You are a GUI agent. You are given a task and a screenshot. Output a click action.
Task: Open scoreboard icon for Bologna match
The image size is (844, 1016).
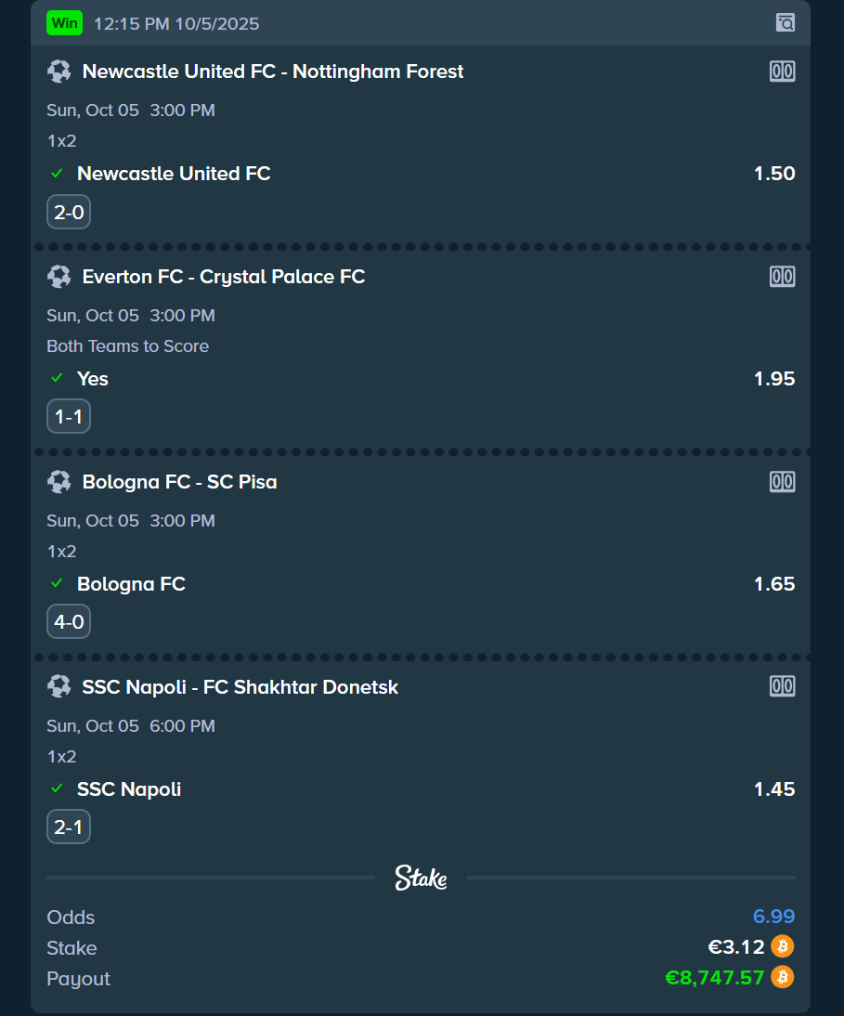click(782, 482)
